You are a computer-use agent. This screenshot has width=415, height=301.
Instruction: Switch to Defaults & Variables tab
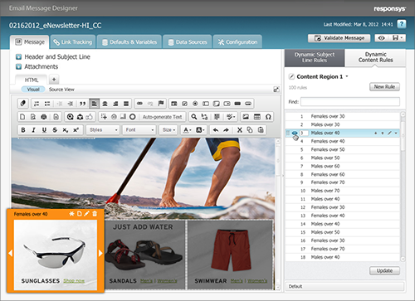tap(129, 42)
